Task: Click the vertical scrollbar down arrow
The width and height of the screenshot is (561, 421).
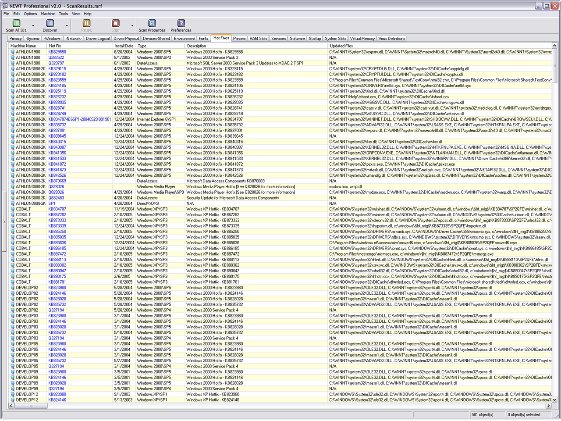Action: coord(554,400)
